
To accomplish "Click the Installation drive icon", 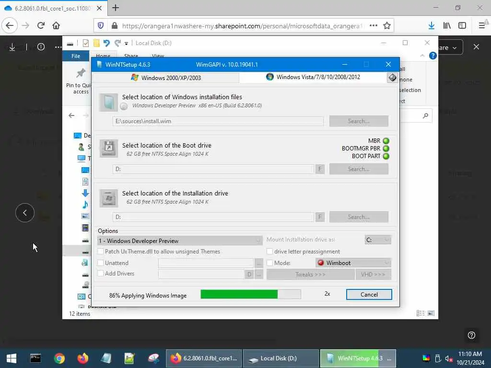I will point(108,198).
